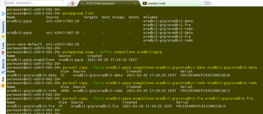Click volume 'oradbi1-grp/oradbi1-fra' in the purepgroup list Volumes column

(x=167, y=25)
